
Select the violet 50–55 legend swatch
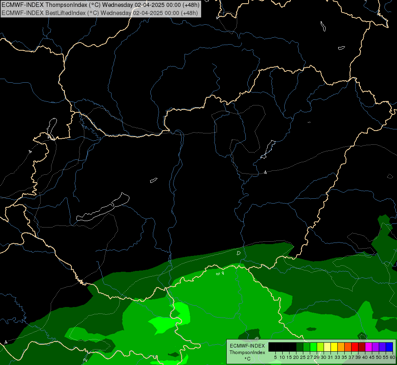tap(382, 347)
